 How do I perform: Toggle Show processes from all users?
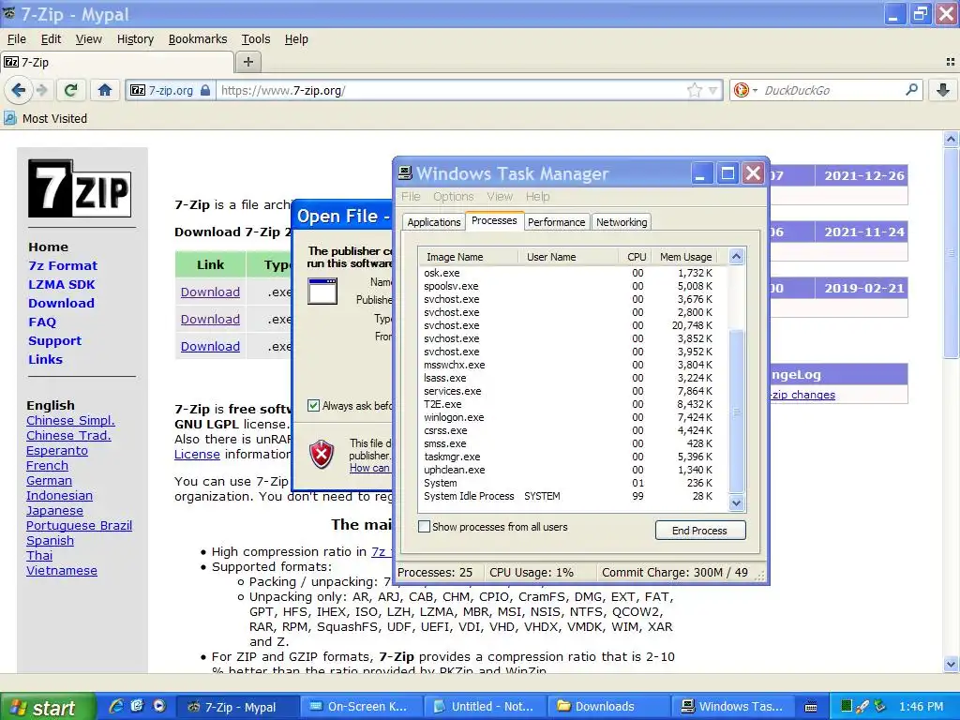424,527
